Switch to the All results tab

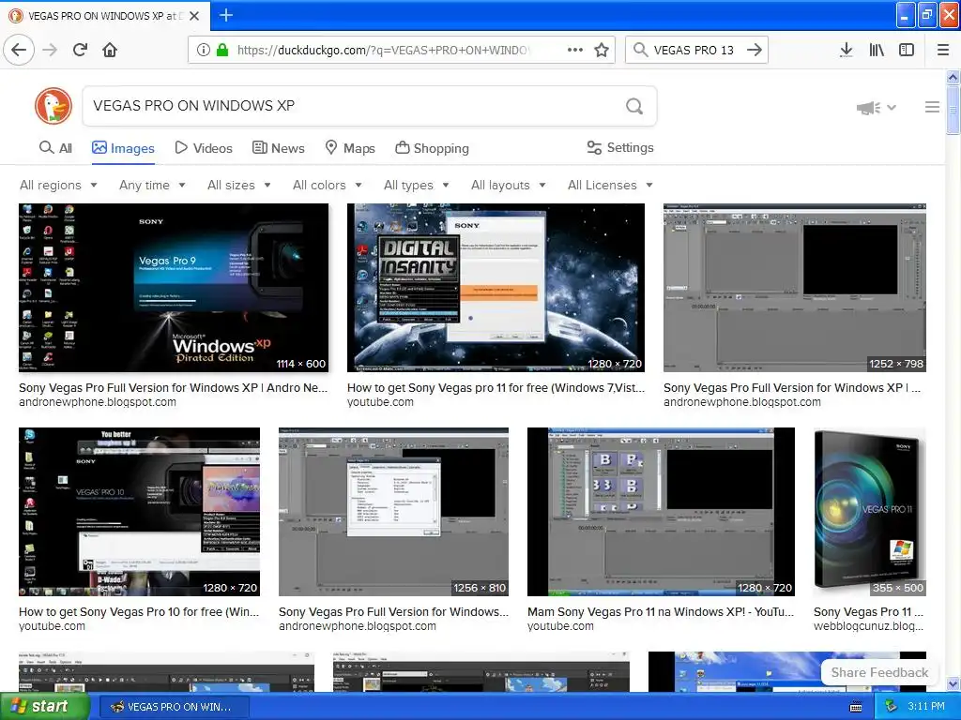click(x=55, y=148)
